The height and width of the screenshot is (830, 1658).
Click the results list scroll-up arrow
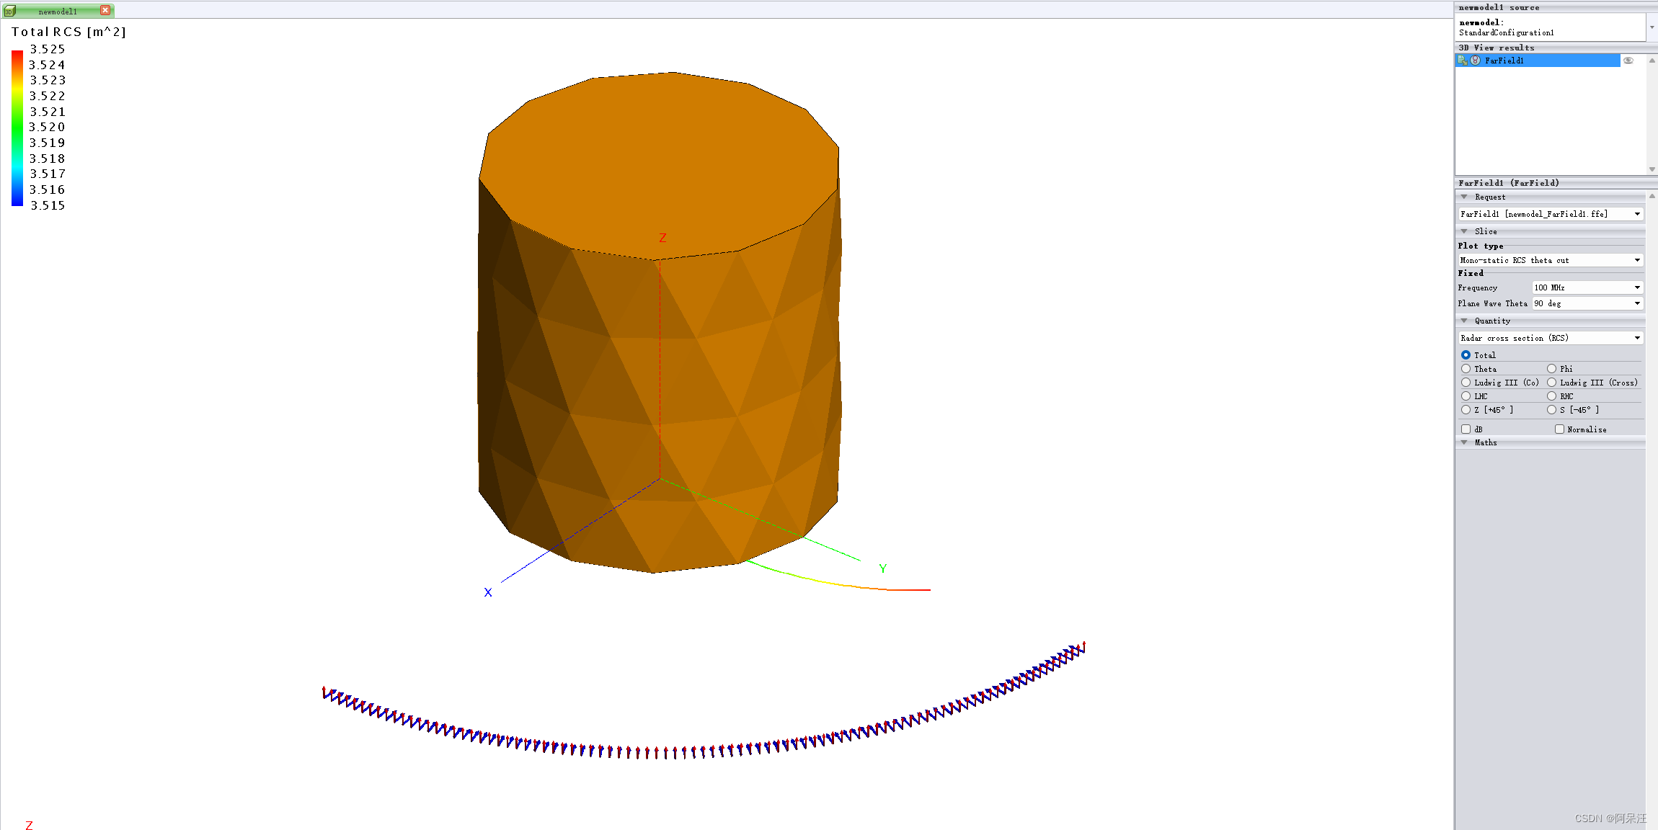[1652, 61]
